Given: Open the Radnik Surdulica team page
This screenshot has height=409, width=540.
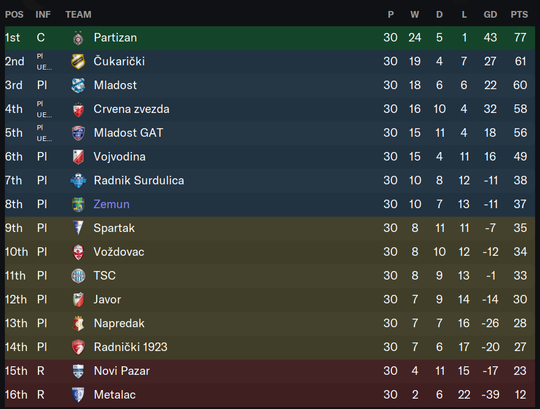Looking at the screenshot, I should click(x=139, y=181).
